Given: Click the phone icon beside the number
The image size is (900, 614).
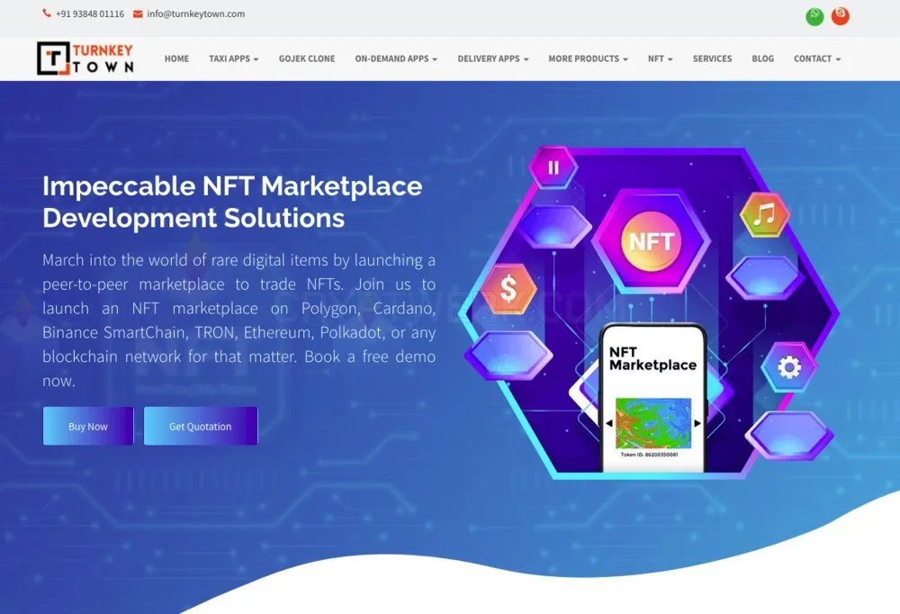Looking at the screenshot, I should coord(47,14).
